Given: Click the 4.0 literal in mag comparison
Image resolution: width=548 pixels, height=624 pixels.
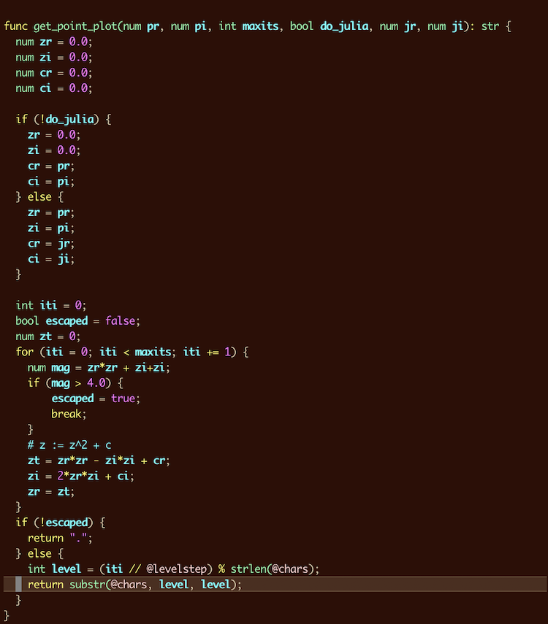Looking at the screenshot, I should pos(86,382).
